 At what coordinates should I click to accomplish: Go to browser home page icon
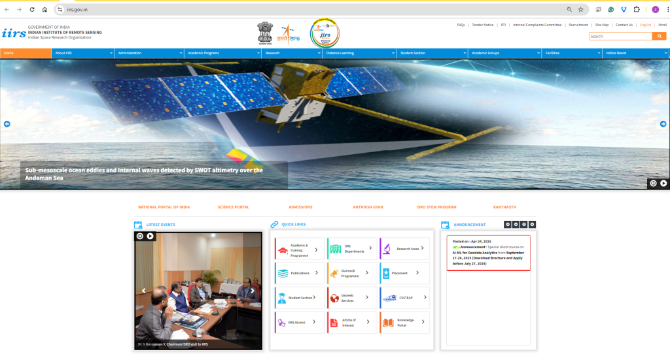(x=45, y=9)
